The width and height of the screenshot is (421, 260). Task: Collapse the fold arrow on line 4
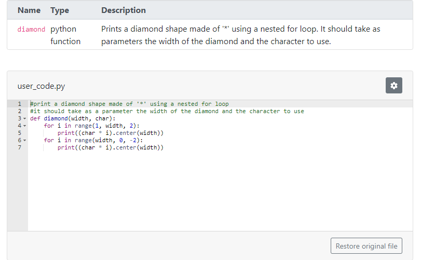coord(25,126)
